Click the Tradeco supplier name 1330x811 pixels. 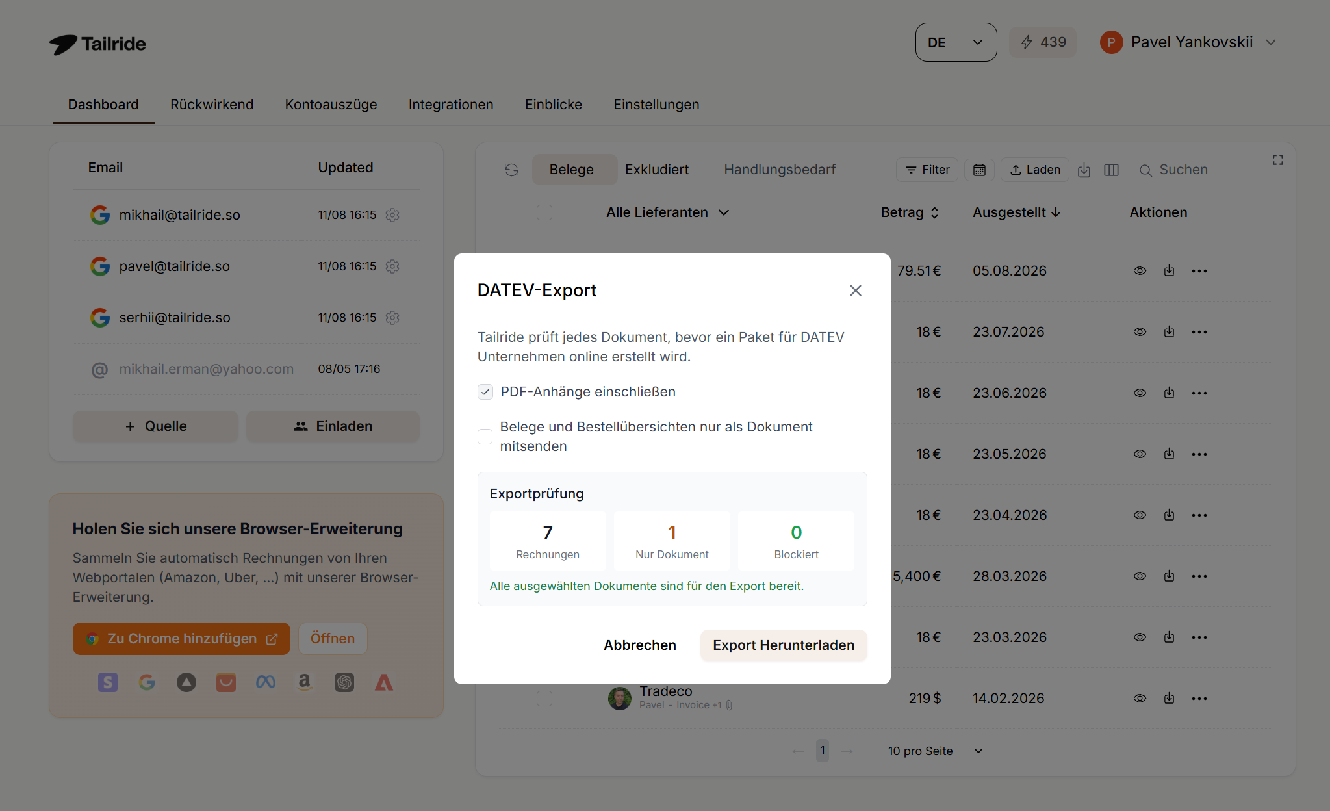click(x=665, y=691)
